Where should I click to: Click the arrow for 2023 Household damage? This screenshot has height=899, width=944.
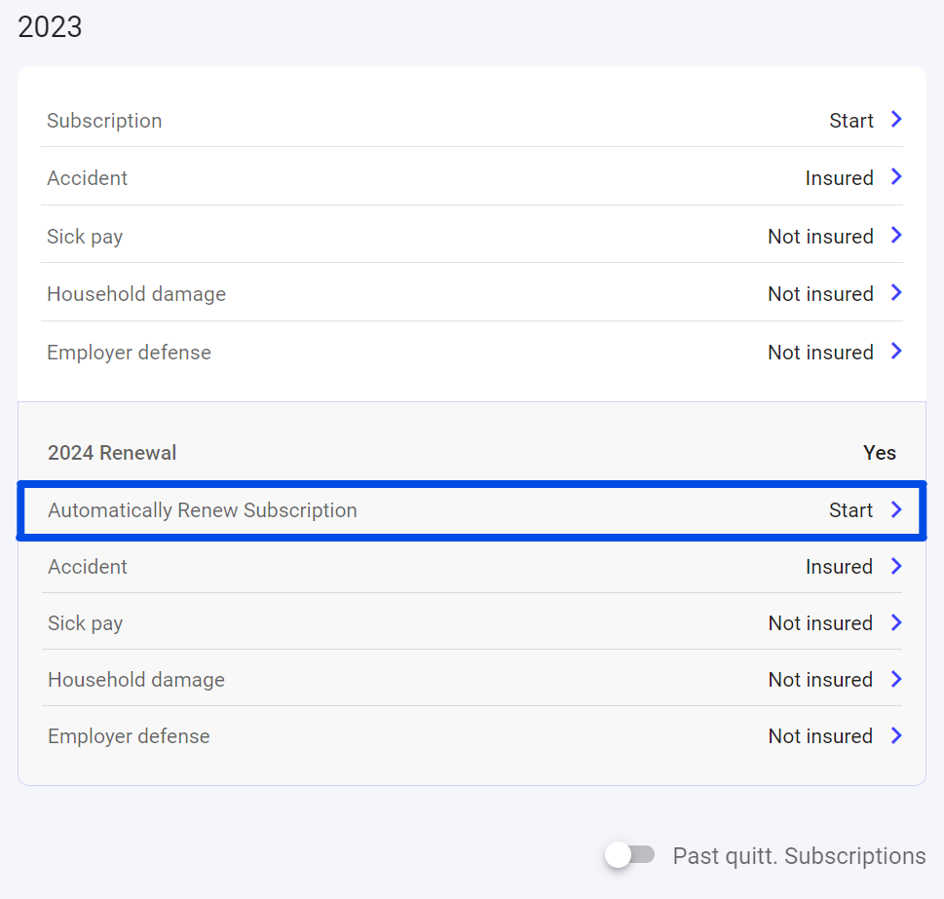(x=896, y=293)
